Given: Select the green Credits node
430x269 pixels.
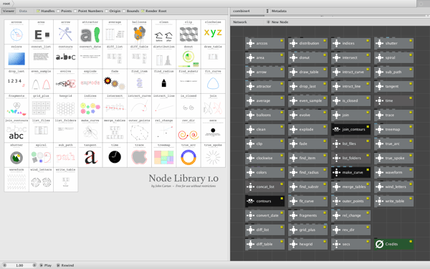Looking at the screenshot, I should [393, 244].
